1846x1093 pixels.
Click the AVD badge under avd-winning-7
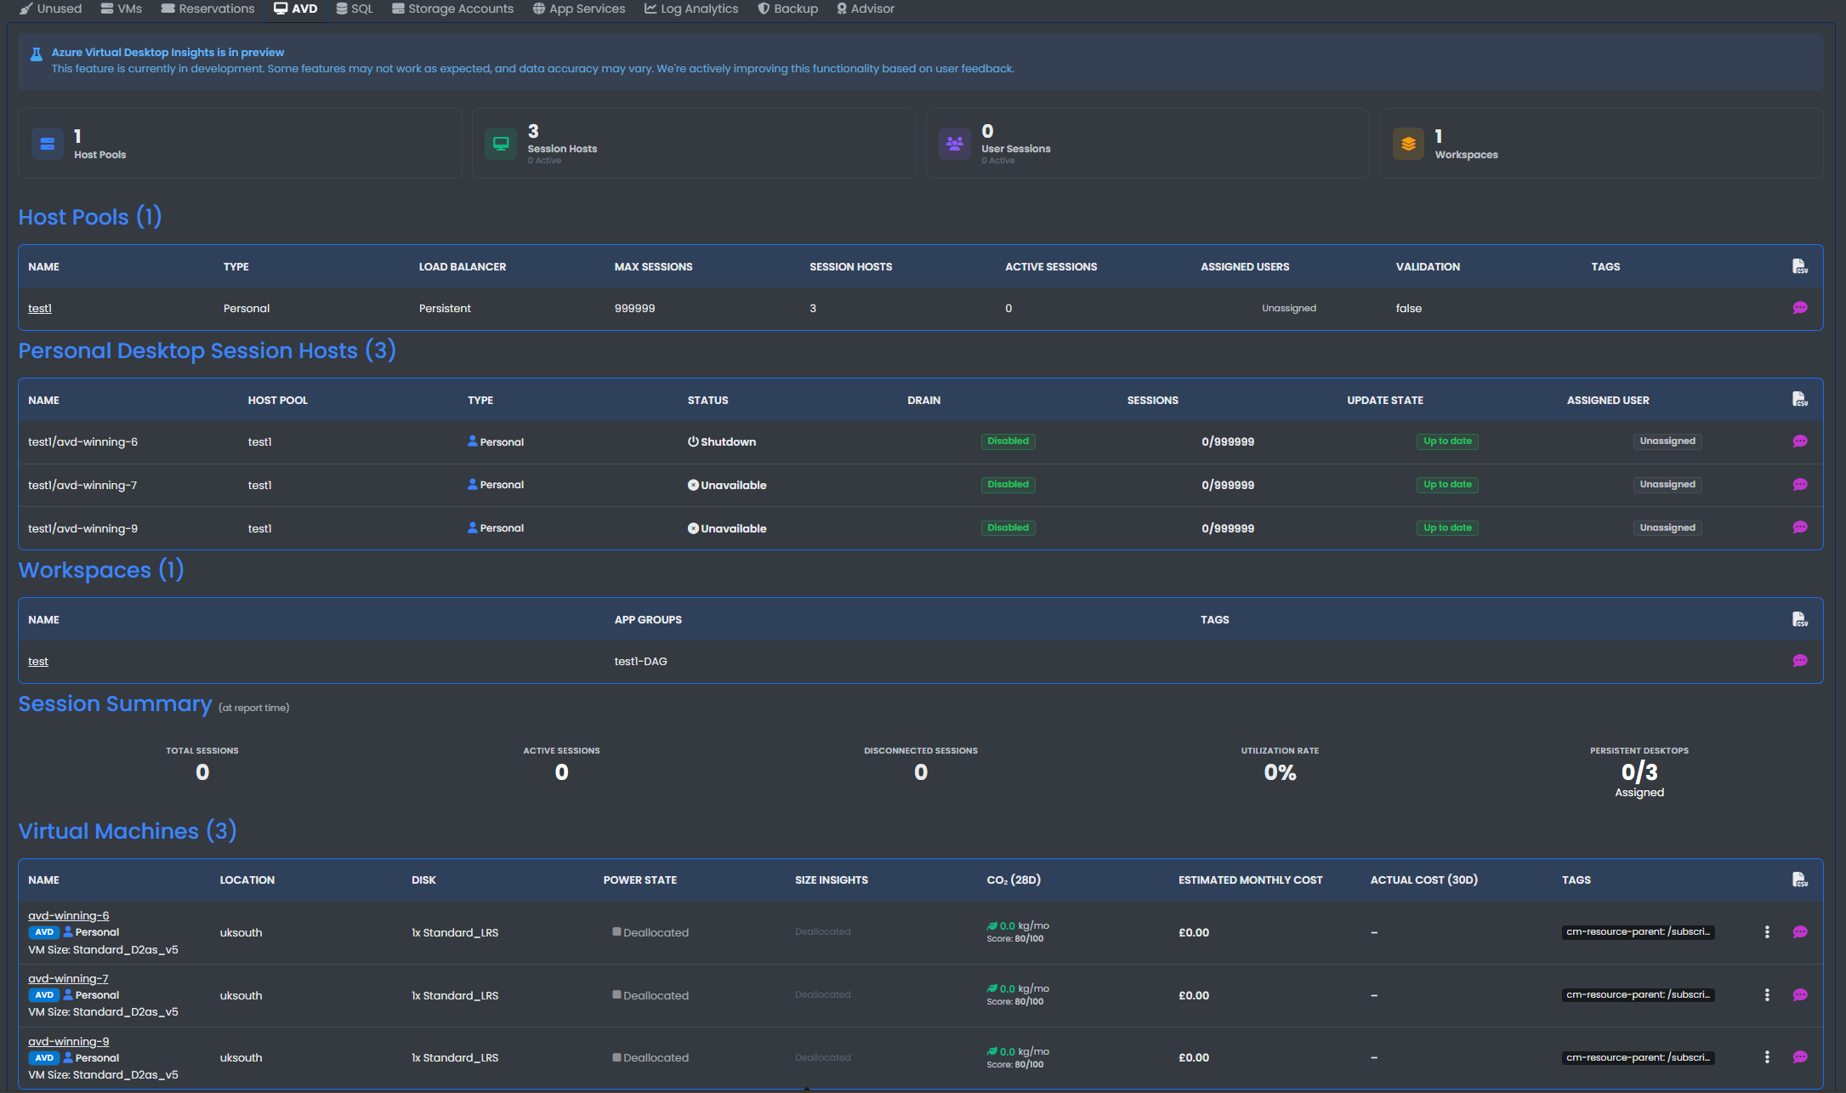coord(44,995)
